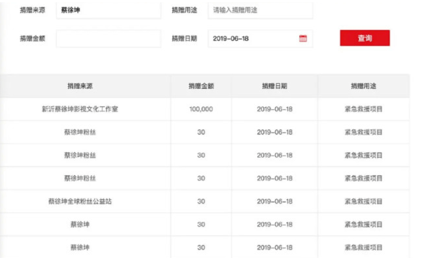Click the third 蔡徐坤粉丝 row entry

tap(80, 178)
